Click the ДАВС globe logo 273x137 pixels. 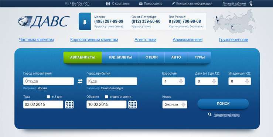click(x=44, y=21)
